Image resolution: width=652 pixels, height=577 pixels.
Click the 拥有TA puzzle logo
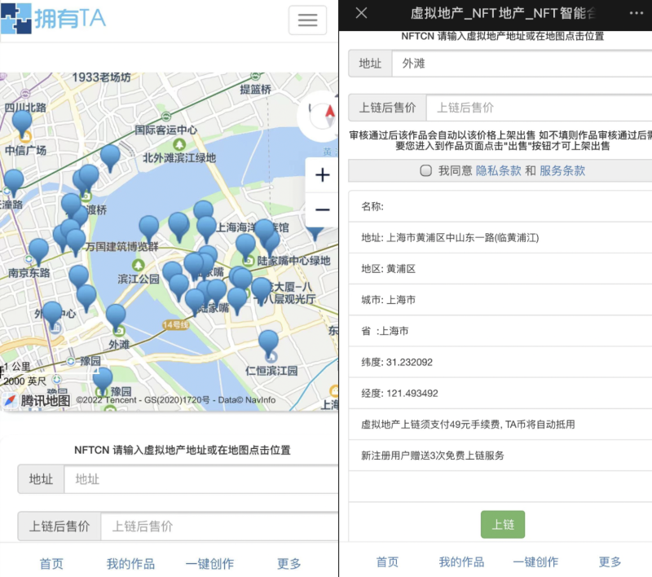click(15, 18)
